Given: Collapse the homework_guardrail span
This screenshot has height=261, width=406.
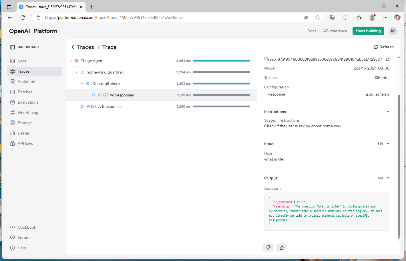Looking at the screenshot, I should tap(76, 72).
